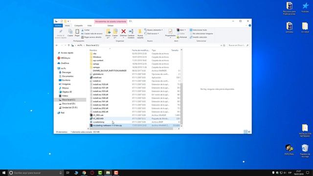The image size is (313, 176).
Task: Open the Fácil acceso dropdown
Action: point(152,34)
